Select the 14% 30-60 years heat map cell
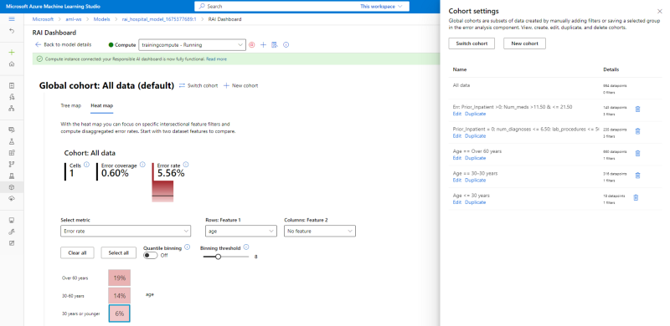Image resolution: width=670 pixels, height=326 pixels. click(x=119, y=296)
